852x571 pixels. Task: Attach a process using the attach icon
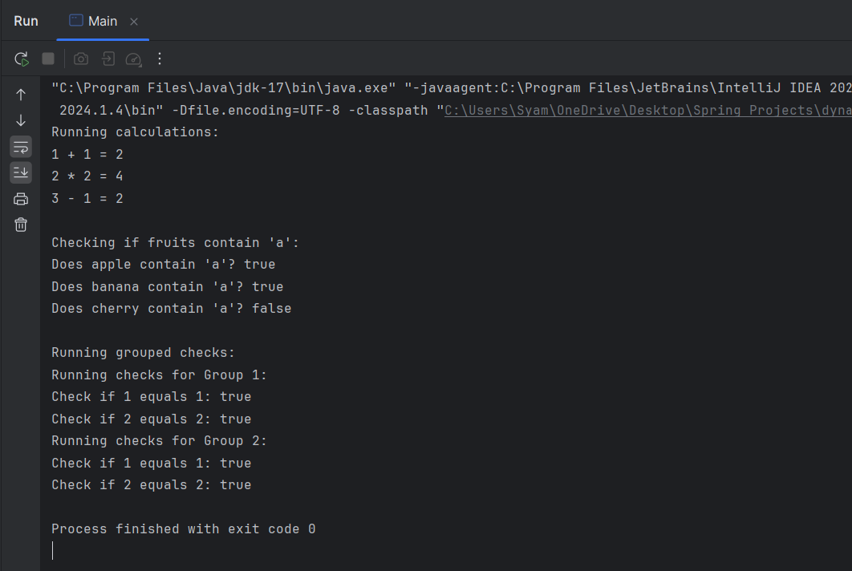click(107, 58)
